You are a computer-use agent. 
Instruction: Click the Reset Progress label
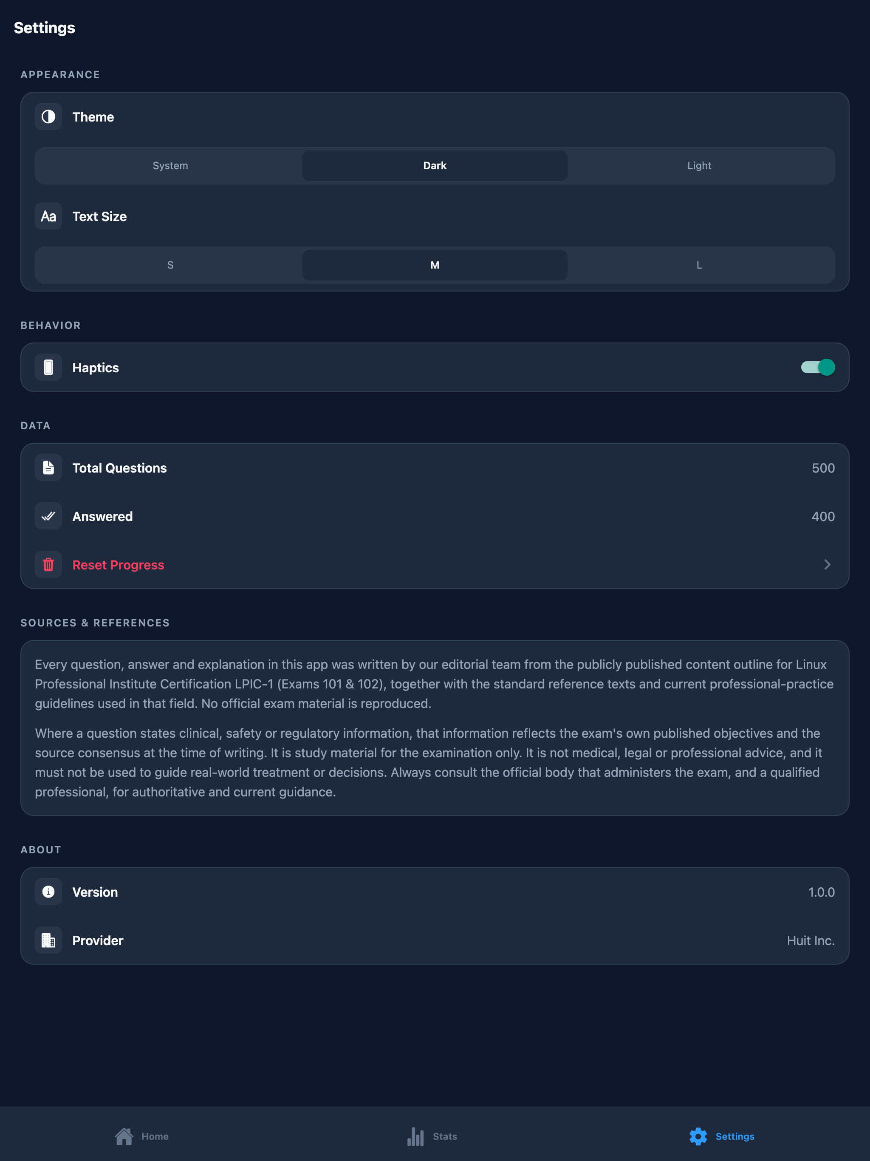(118, 565)
